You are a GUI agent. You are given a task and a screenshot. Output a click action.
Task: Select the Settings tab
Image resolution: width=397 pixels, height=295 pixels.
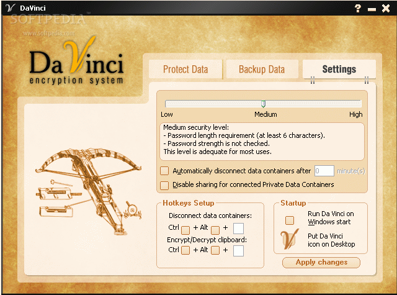coord(339,69)
